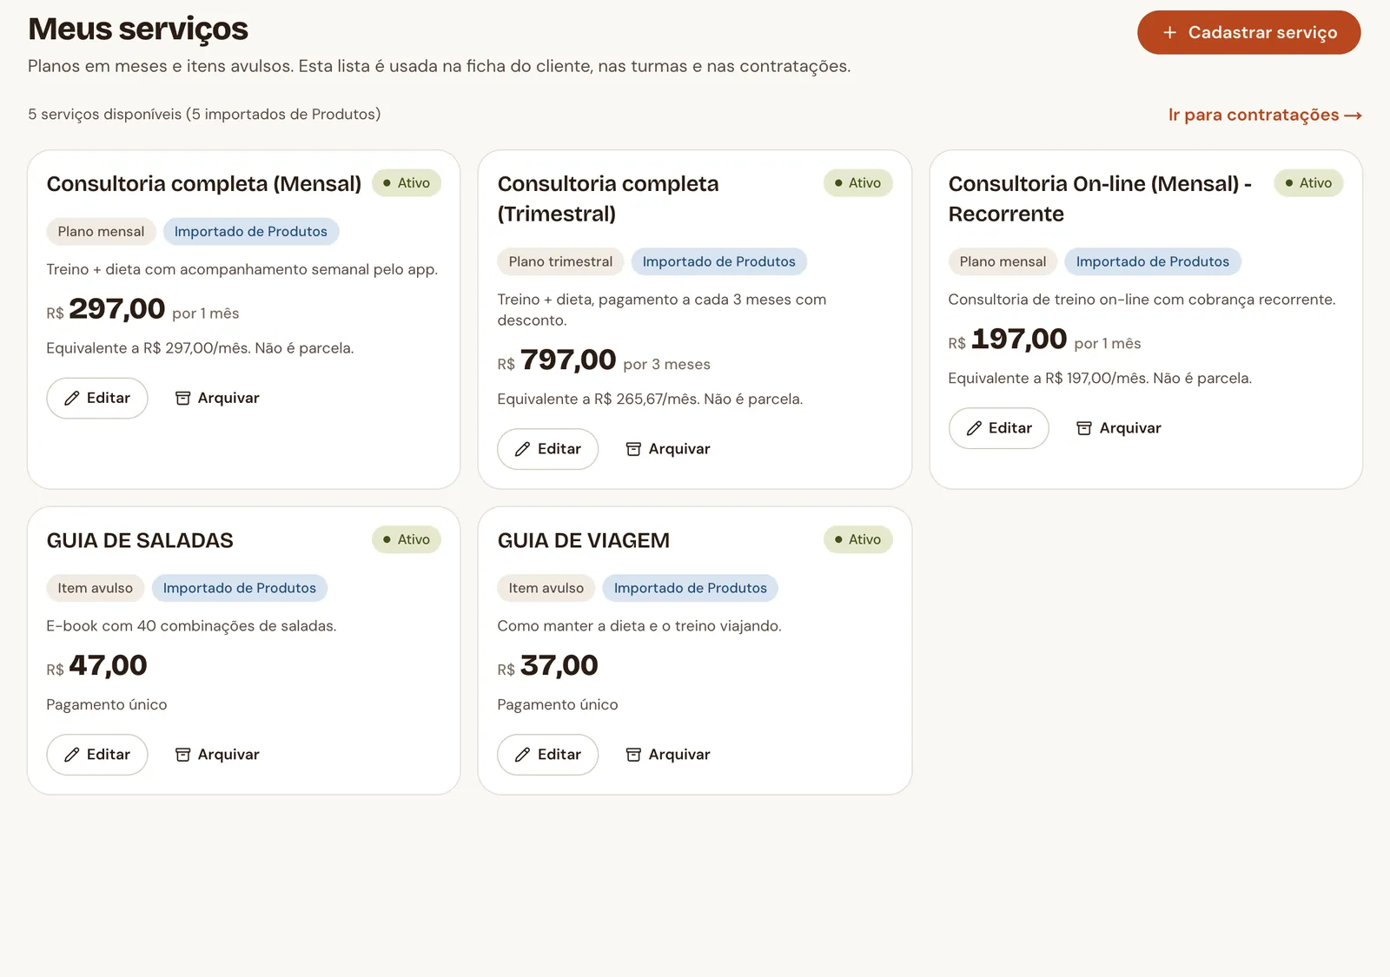
Task: Edit the GUIA DE VIAGEM item
Action: [547, 755]
